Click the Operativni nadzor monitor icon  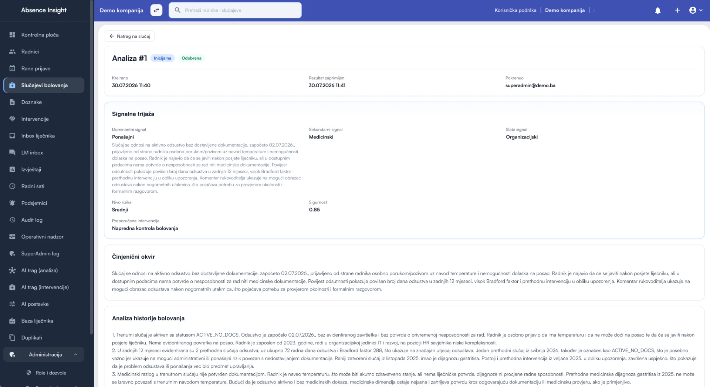click(12, 237)
